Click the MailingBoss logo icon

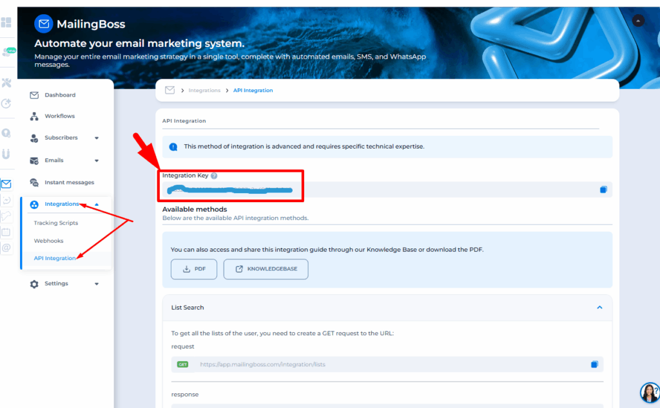(x=44, y=24)
